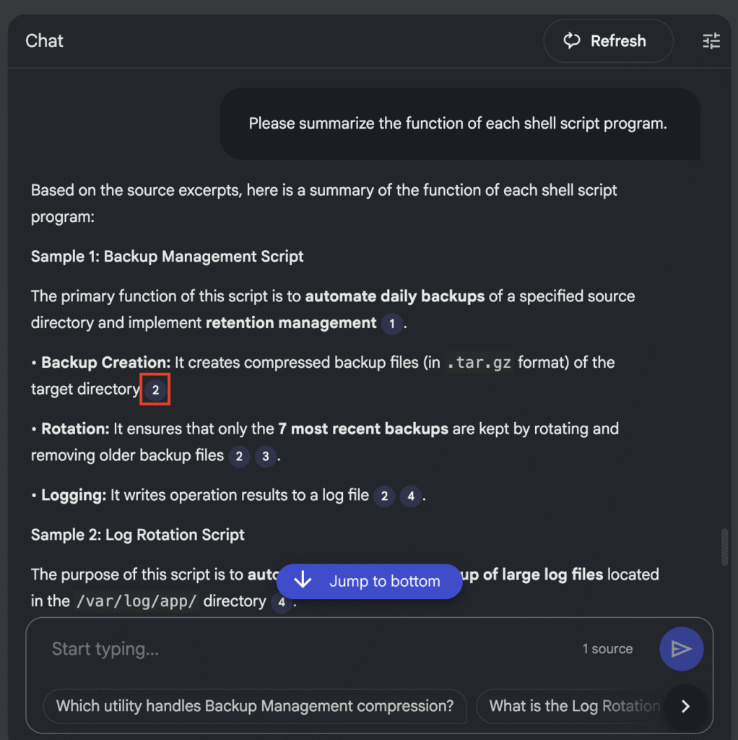
Task: Select the "What is the Log Rotation" suggestion
Action: point(574,706)
